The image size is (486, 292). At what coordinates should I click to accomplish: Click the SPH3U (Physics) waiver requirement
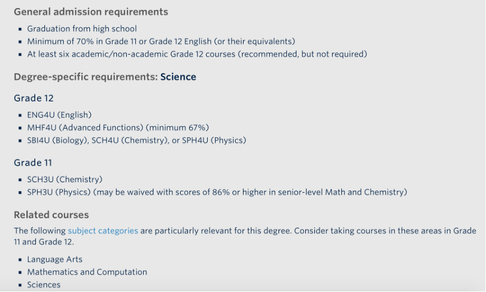click(x=217, y=192)
